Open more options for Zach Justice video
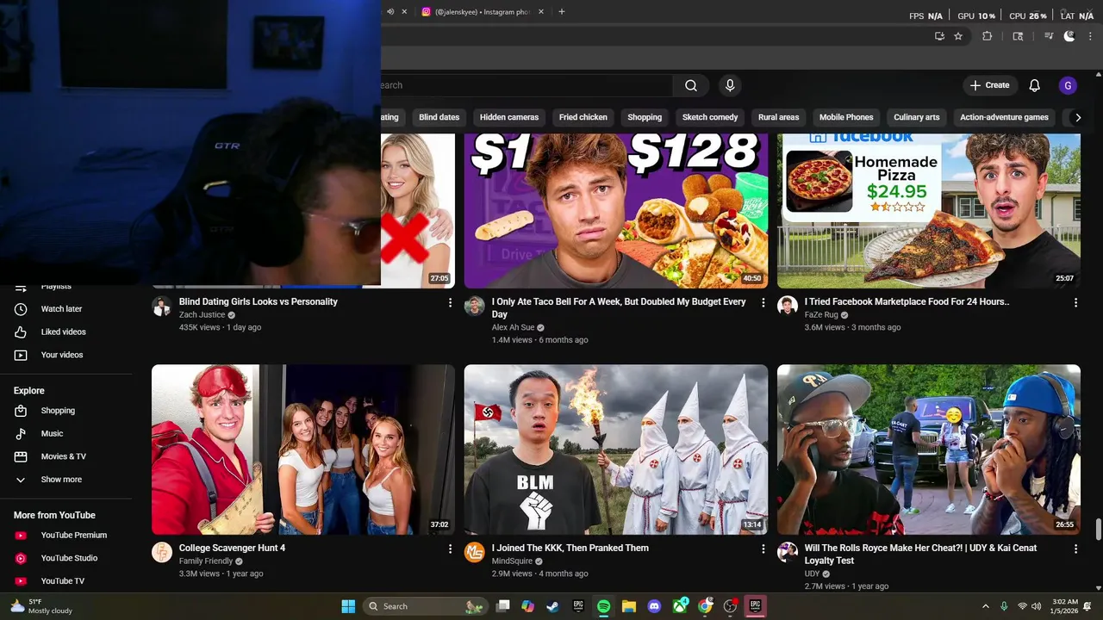Viewport: 1103px width, 620px height. click(450, 302)
